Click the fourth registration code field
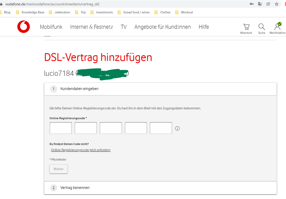This screenshot has width=286, height=199. [x=136, y=128]
